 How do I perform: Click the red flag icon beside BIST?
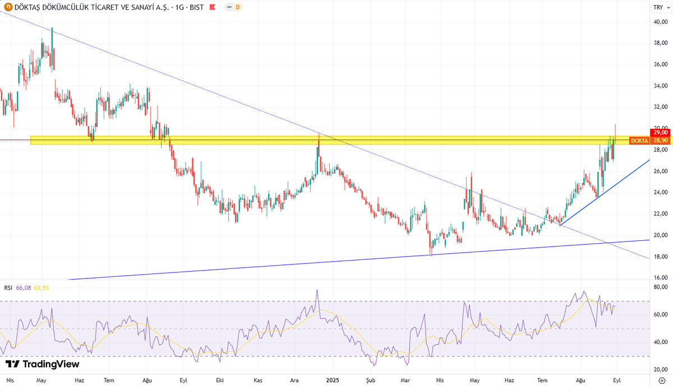tap(212, 7)
